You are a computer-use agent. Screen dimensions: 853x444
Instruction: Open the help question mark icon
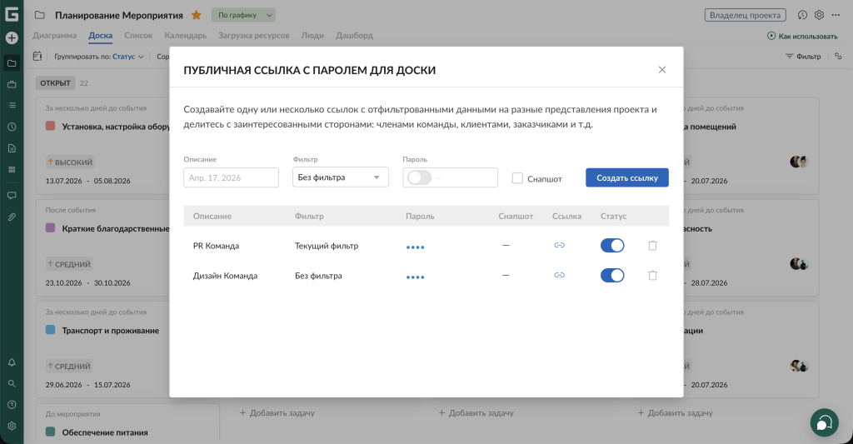click(12, 405)
